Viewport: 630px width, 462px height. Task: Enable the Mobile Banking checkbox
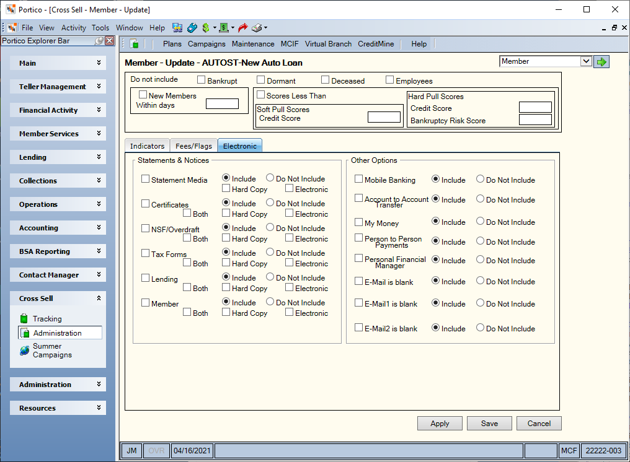click(x=359, y=179)
